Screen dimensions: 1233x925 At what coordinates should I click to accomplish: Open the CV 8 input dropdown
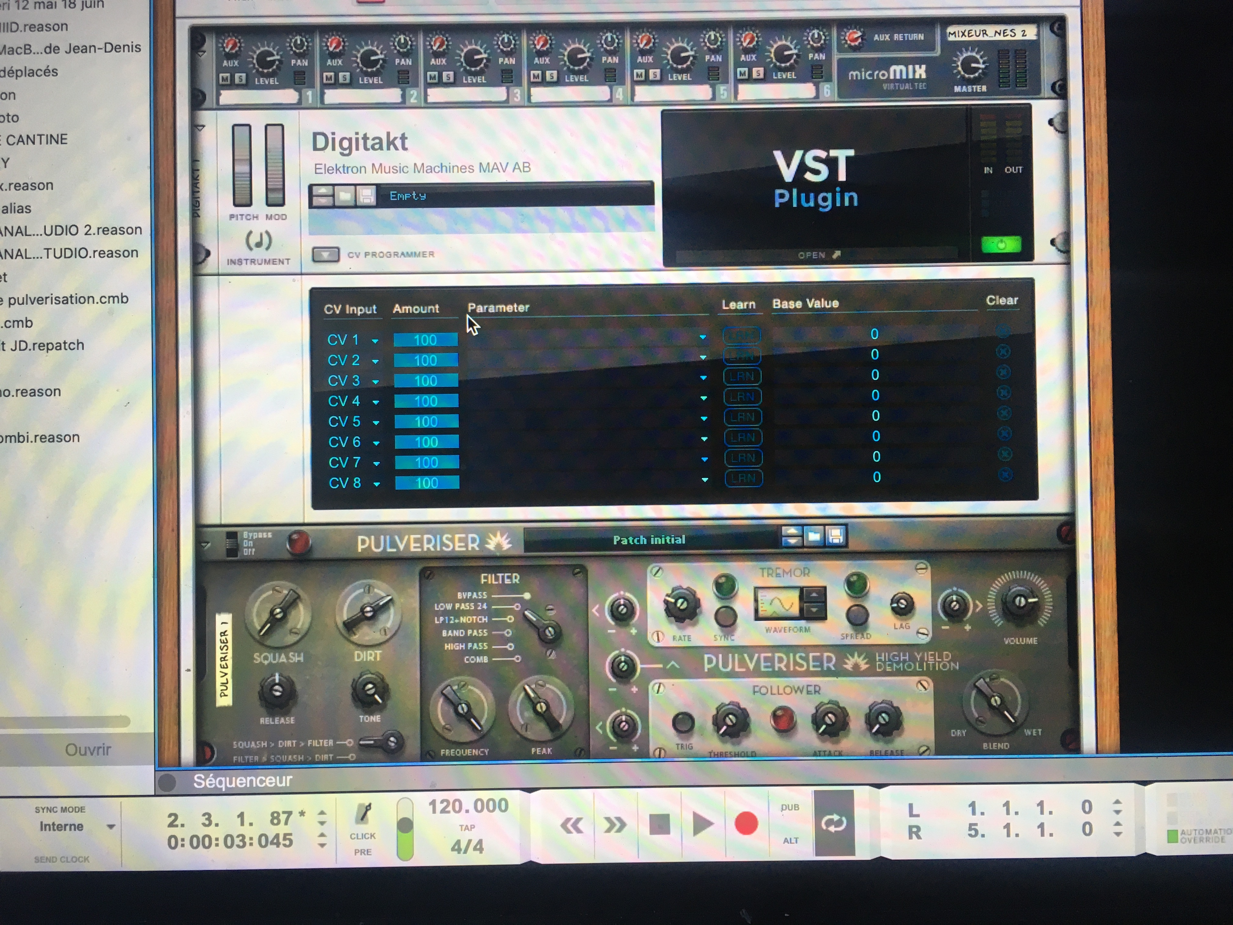coord(377,484)
